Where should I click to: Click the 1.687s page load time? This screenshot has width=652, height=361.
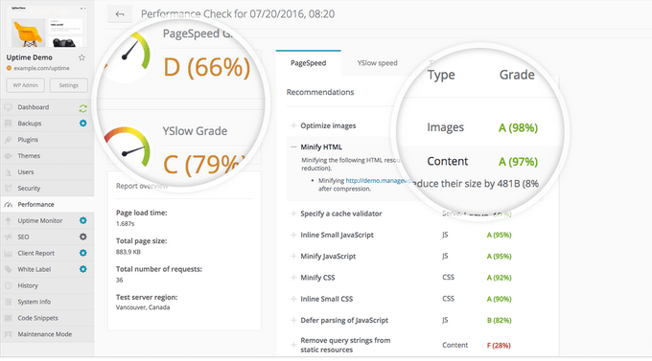coord(126,224)
